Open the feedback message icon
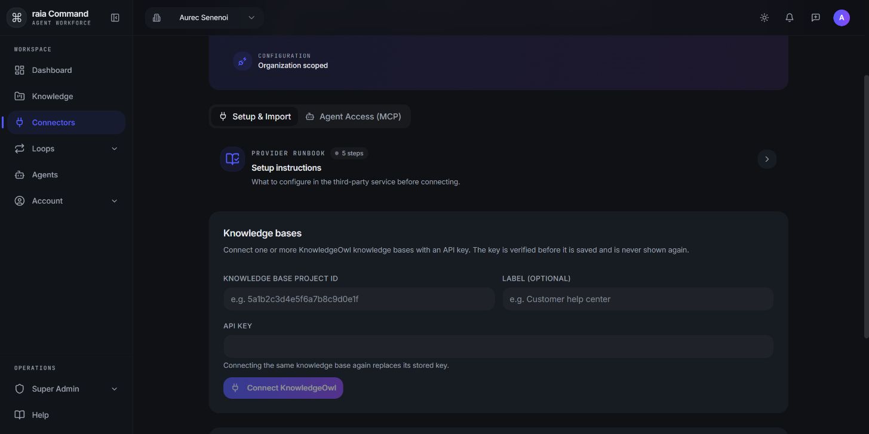Image resolution: width=869 pixels, height=434 pixels. point(815,18)
